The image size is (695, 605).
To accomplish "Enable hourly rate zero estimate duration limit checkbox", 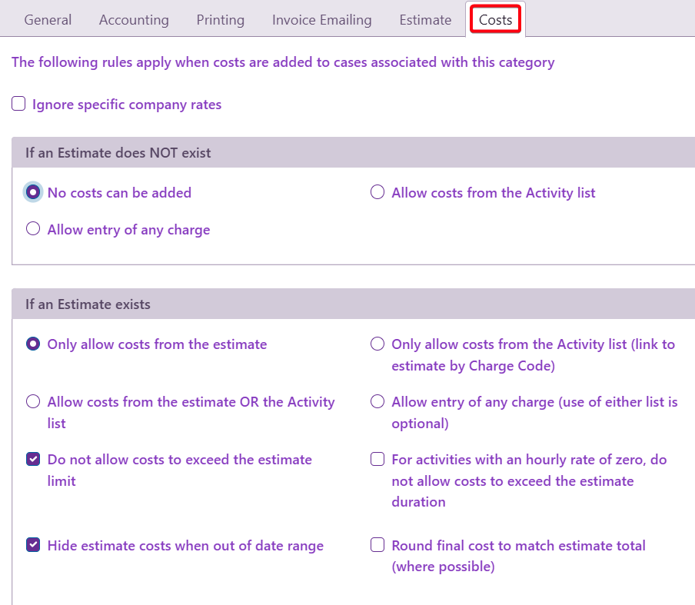I will tap(377, 460).
